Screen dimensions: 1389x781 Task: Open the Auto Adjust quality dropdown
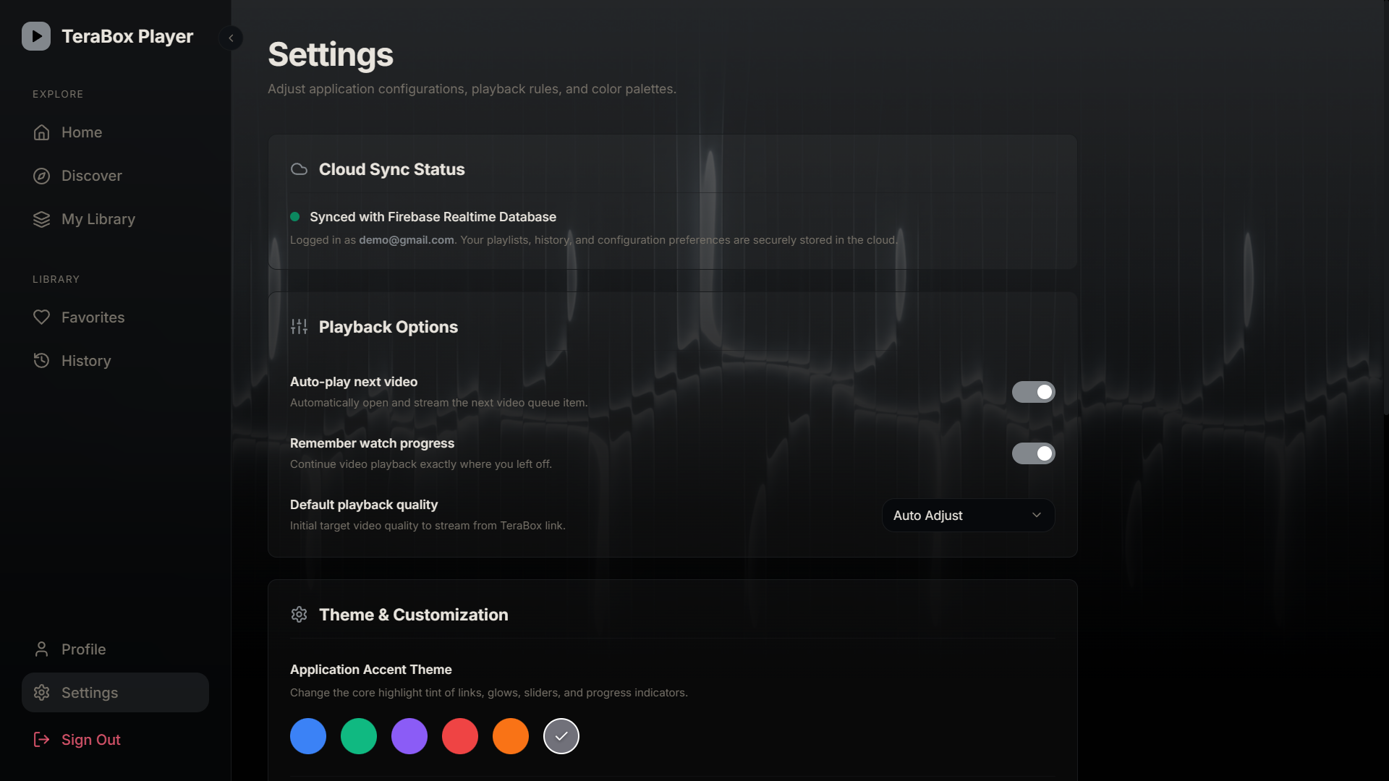coord(968,516)
